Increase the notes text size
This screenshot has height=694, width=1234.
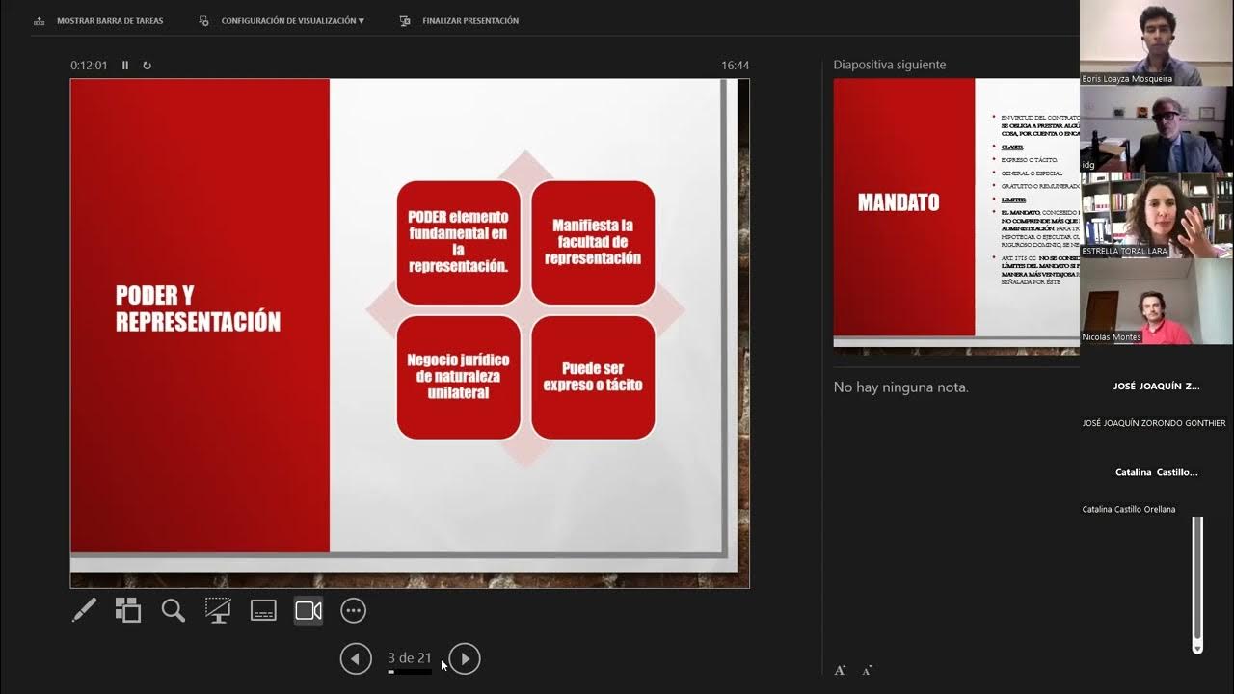840,670
